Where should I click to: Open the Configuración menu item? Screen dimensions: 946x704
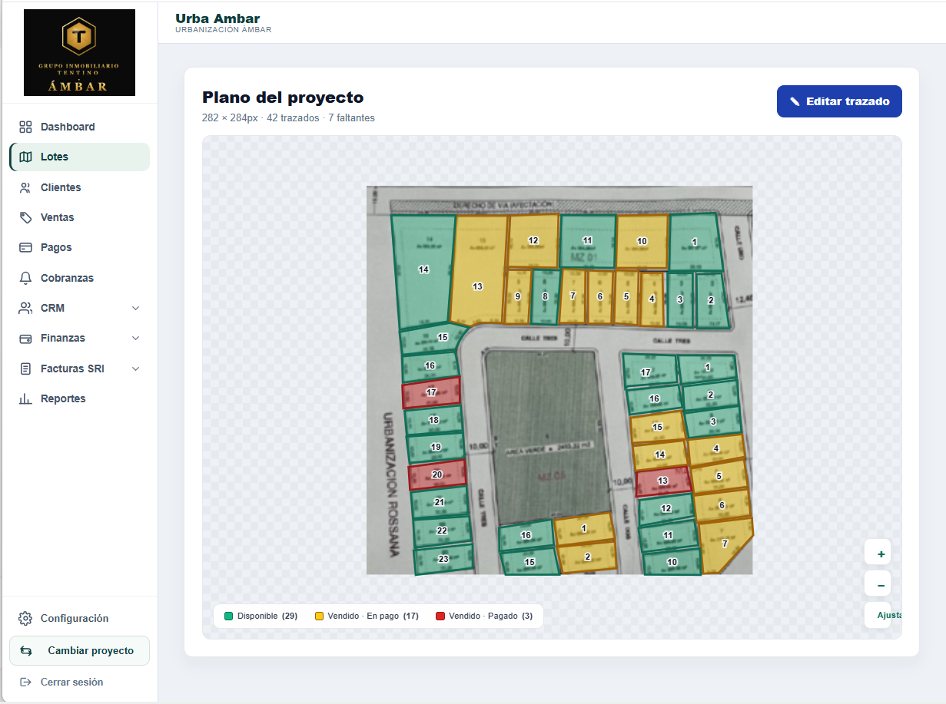[x=79, y=618]
